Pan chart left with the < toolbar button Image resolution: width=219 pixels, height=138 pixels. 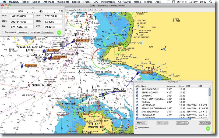click(85, 10)
